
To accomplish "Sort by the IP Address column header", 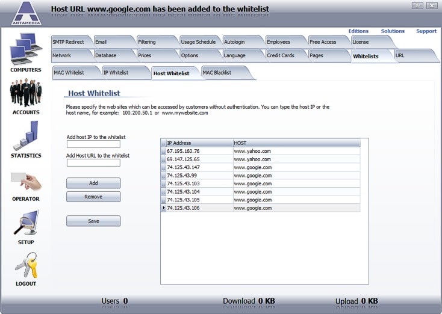I will pyautogui.click(x=199, y=143).
